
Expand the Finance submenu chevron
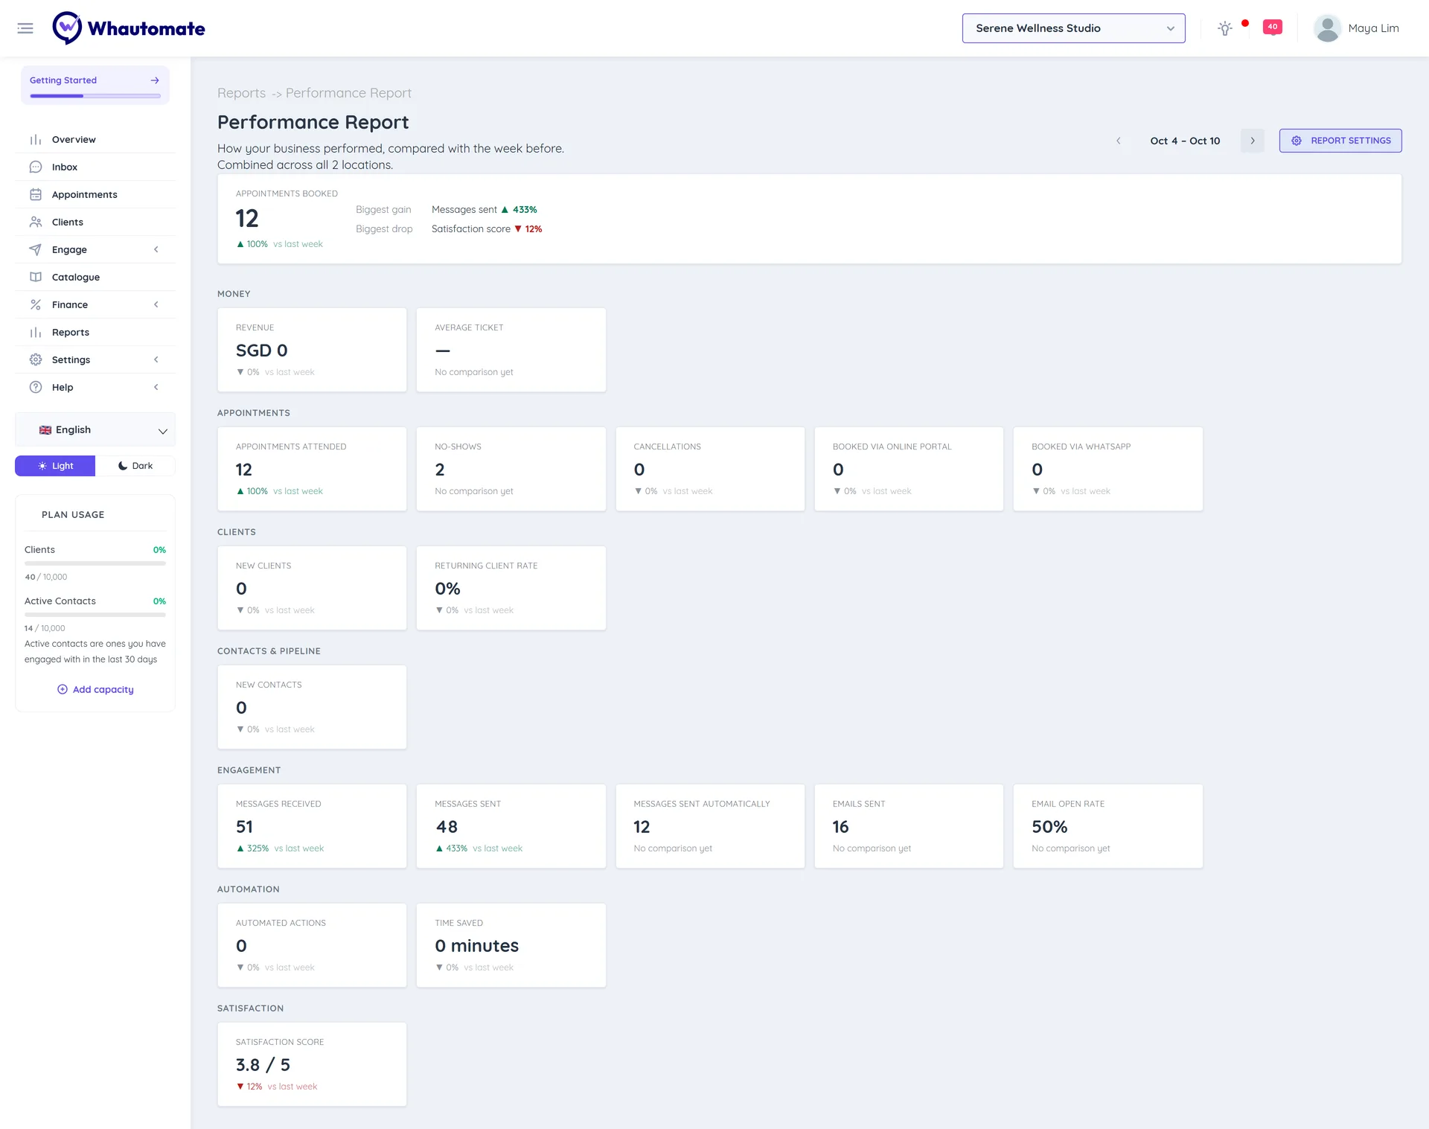point(156,305)
